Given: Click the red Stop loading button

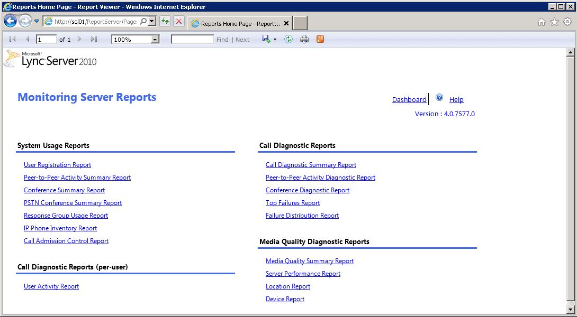Looking at the screenshot, I should point(179,21).
